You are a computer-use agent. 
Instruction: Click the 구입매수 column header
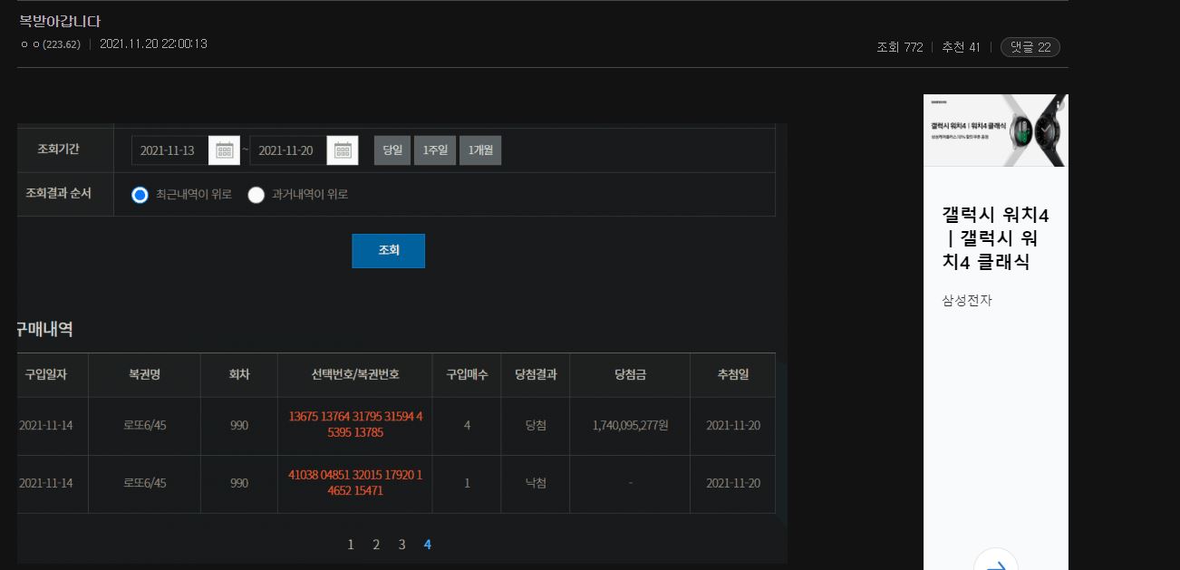point(467,374)
